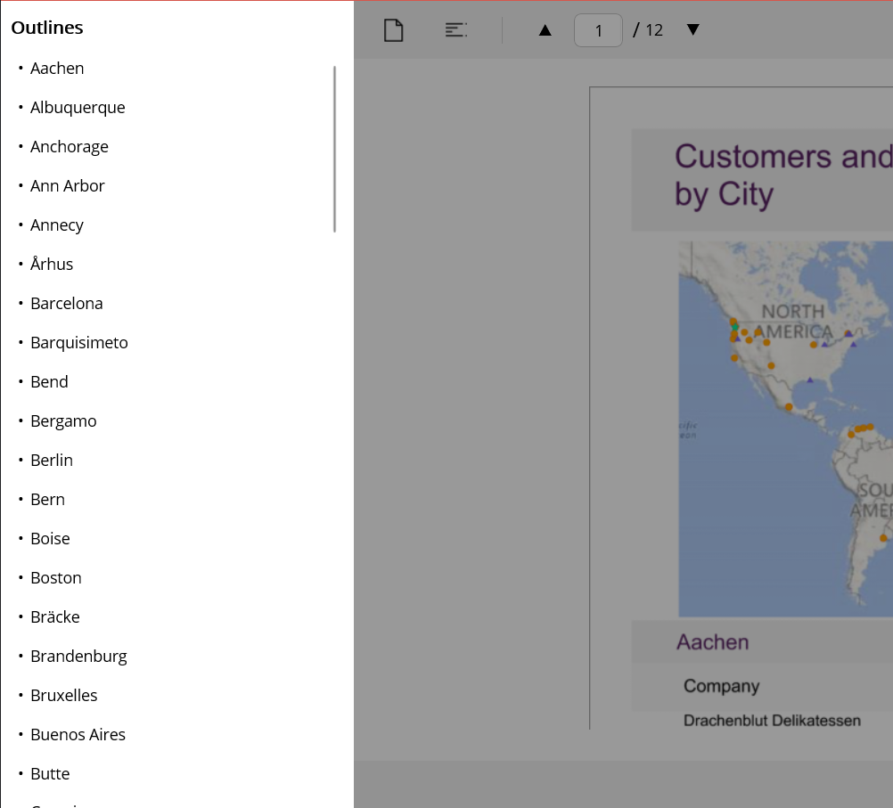Jump to Bergamo section
893x808 pixels.
(x=63, y=421)
